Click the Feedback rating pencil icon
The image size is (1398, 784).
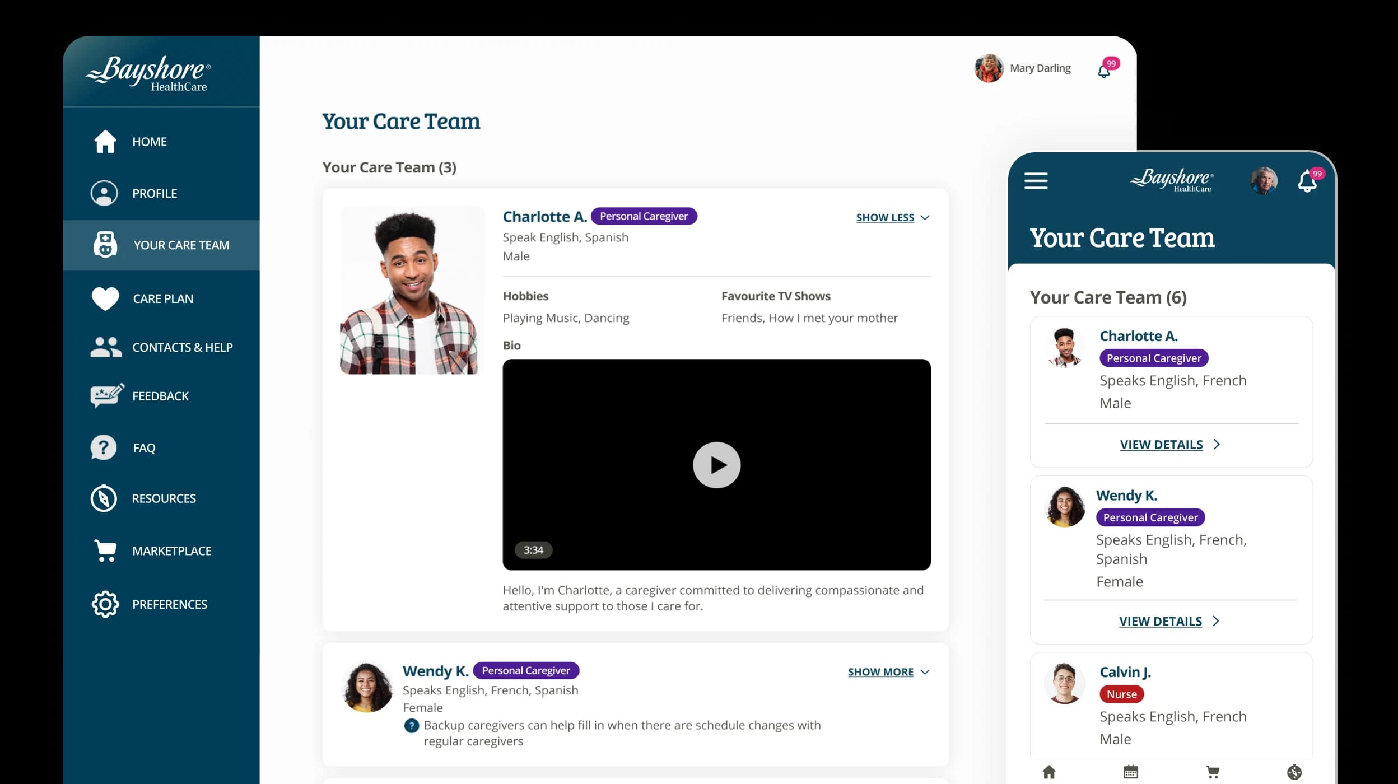point(107,395)
